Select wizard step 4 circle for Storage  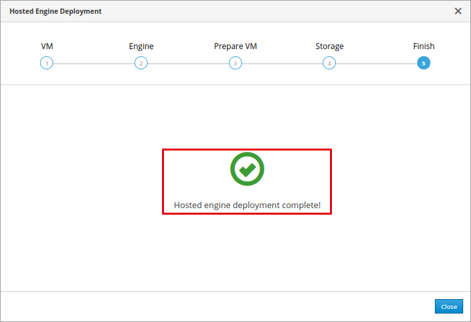coord(329,63)
